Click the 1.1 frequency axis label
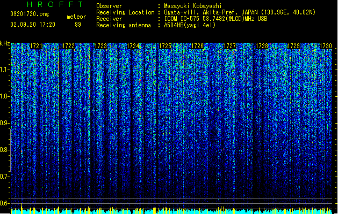 tap(5, 70)
